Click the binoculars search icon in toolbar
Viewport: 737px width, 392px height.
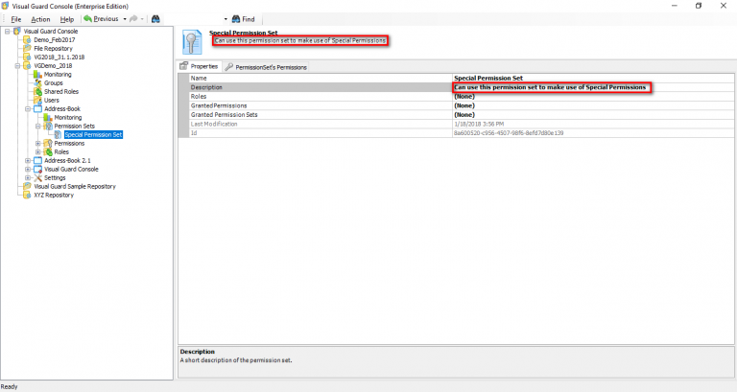click(155, 19)
